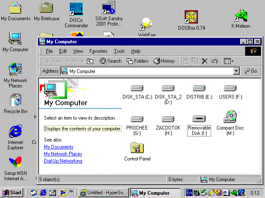Open the History toolbar button

164,61
